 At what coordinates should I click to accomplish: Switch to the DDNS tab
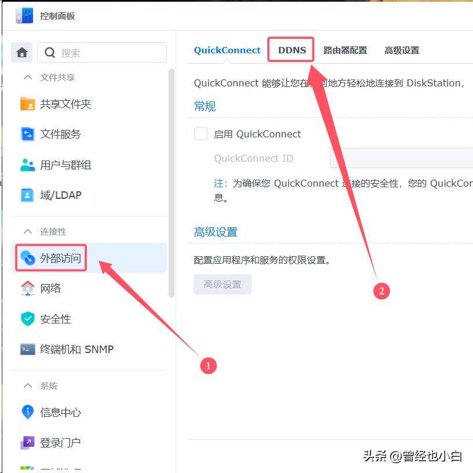coord(290,50)
